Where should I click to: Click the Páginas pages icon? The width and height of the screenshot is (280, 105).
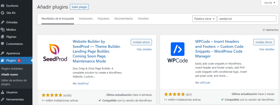coord(2,37)
